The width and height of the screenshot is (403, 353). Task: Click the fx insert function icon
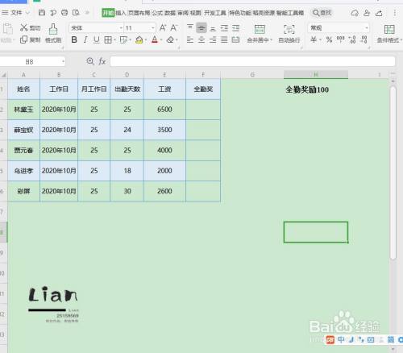click(x=102, y=61)
